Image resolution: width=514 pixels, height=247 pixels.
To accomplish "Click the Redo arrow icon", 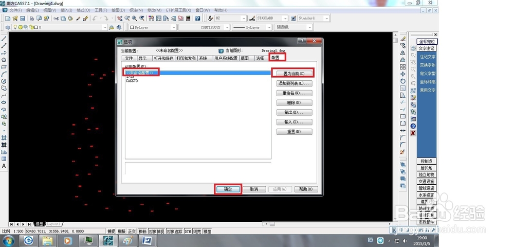I will (x=106, y=19).
